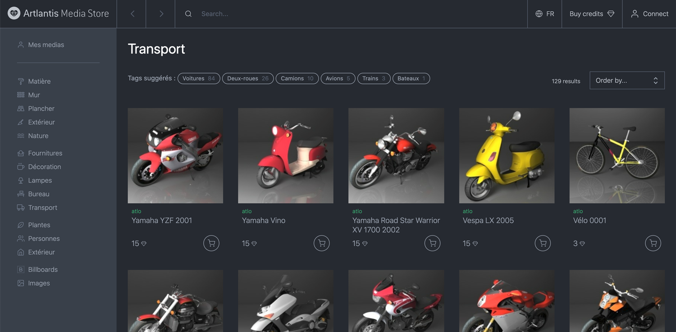Click the Vespa LX 2005 title
676x332 pixels.
tap(488, 220)
